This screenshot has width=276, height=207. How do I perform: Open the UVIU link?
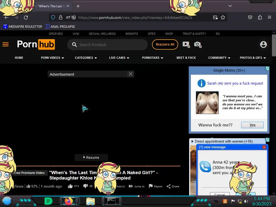point(76,34)
